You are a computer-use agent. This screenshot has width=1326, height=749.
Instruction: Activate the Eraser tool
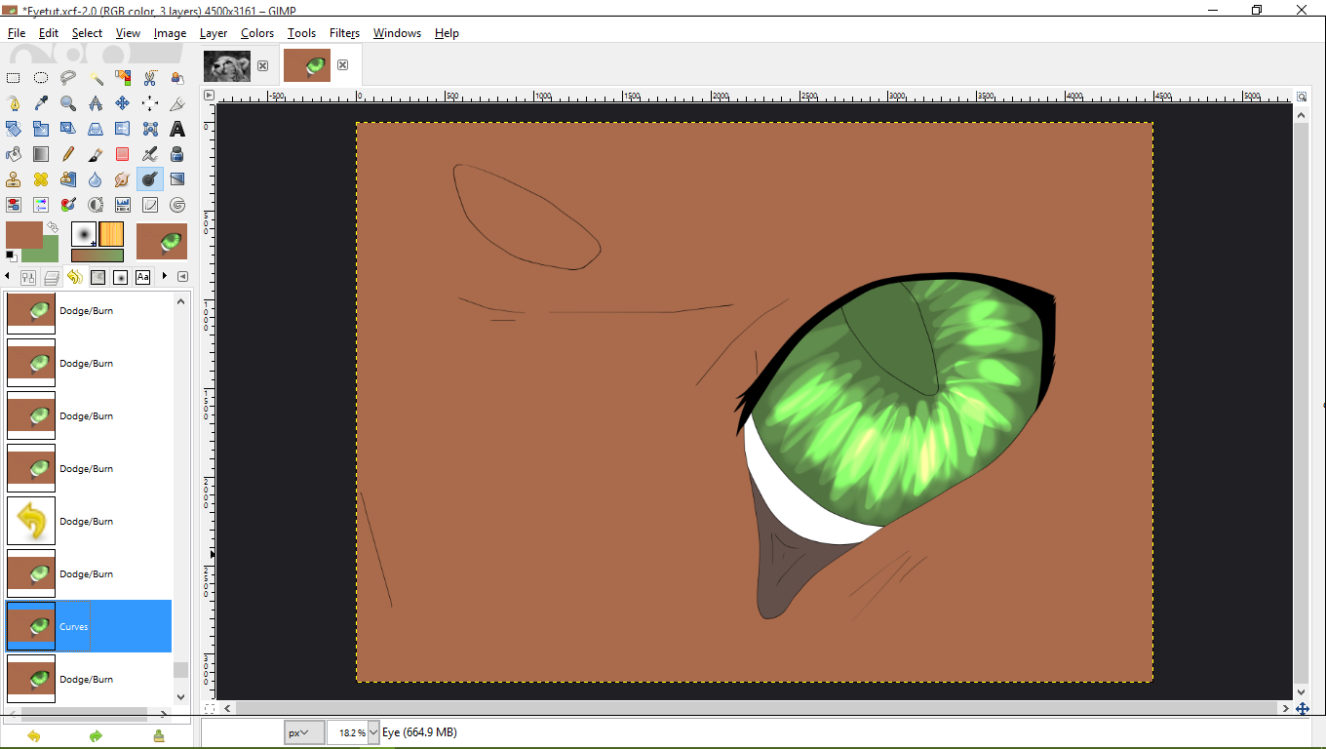(x=123, y=154)
